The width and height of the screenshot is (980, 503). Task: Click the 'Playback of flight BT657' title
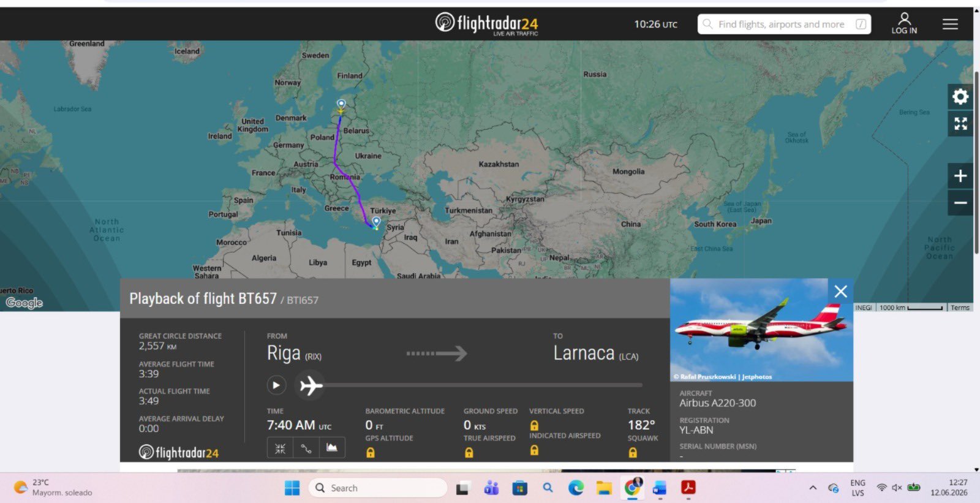tap(203, 299)
